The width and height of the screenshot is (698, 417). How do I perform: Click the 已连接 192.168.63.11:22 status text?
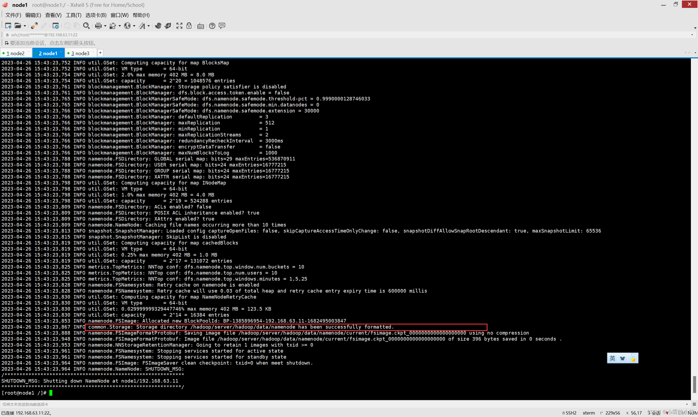point(26,413)
